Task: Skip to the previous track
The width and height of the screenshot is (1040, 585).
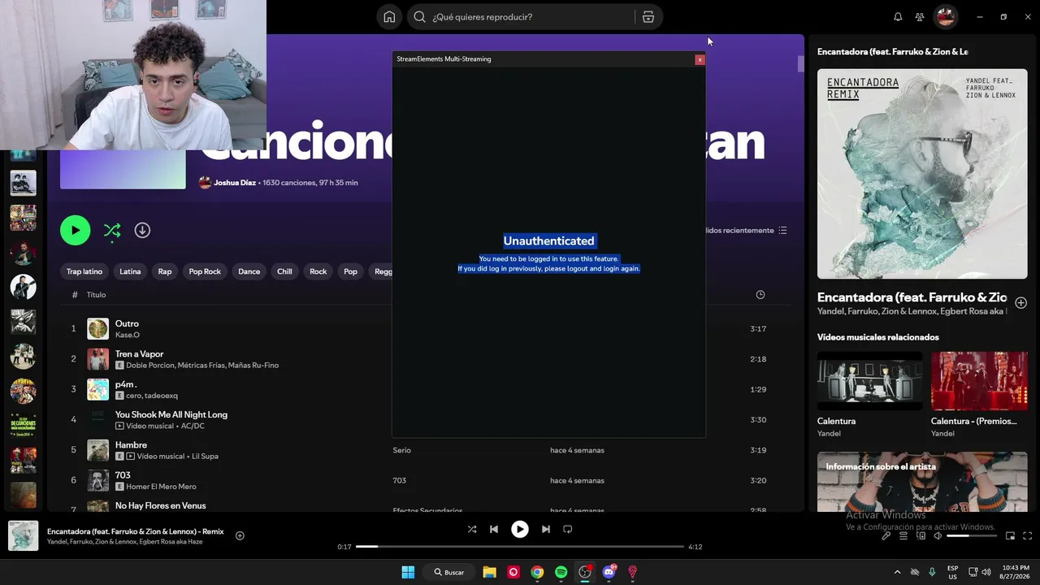Action: 494,529
